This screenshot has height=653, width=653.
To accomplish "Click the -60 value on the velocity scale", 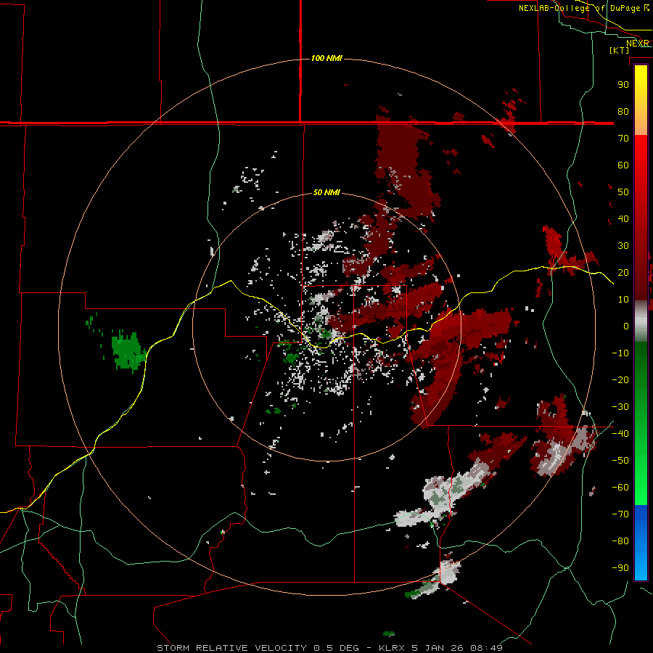I will pyautogui.click(x=620, y=488).
